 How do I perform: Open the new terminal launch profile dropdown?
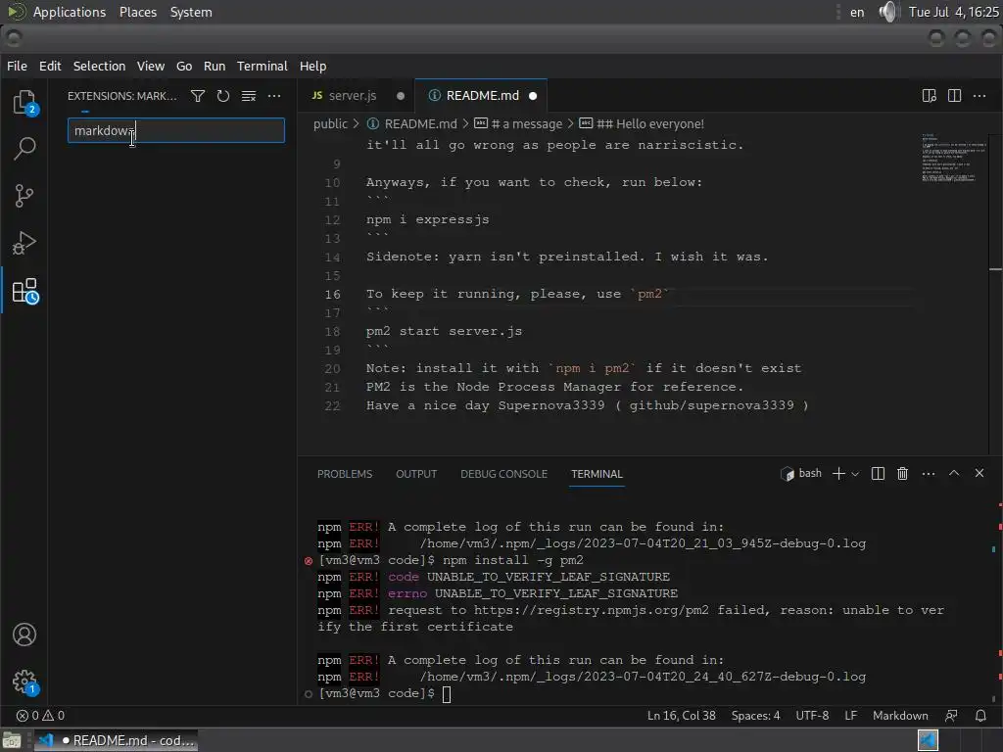pyautogui.click(x=855, y=474)
